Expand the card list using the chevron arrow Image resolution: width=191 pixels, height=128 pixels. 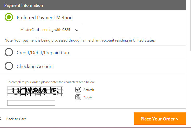(77, 30)
